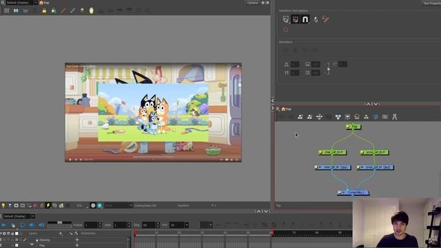This screenshot has height=248, width=441.
Task: Select the Peg selection mode icon in Tool Properties
Action: click(285, 19)
